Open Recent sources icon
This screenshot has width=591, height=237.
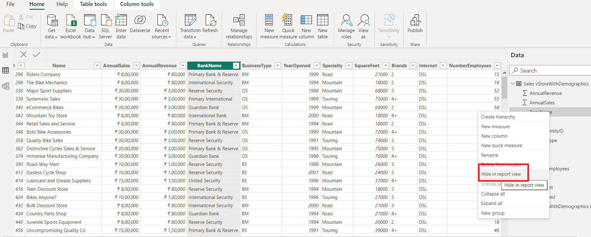click(x=162, y=20)
